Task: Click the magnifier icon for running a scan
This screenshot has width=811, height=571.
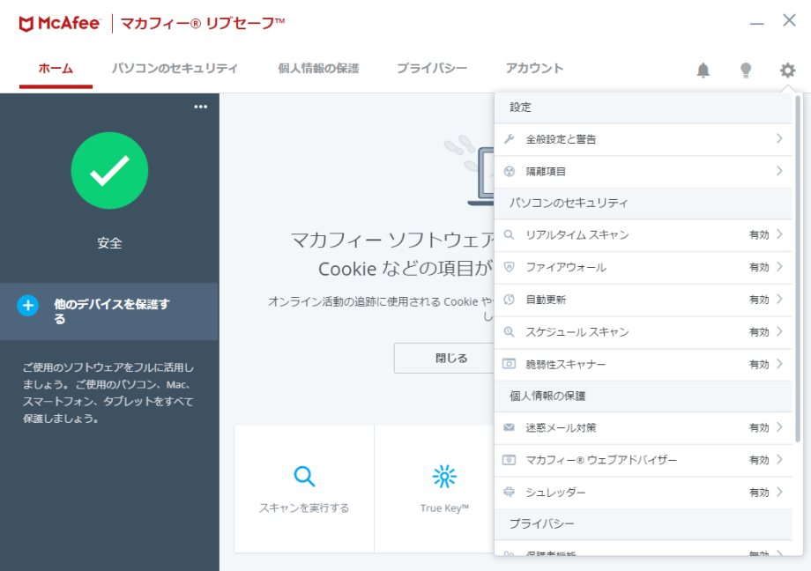Action: point(304,477)
